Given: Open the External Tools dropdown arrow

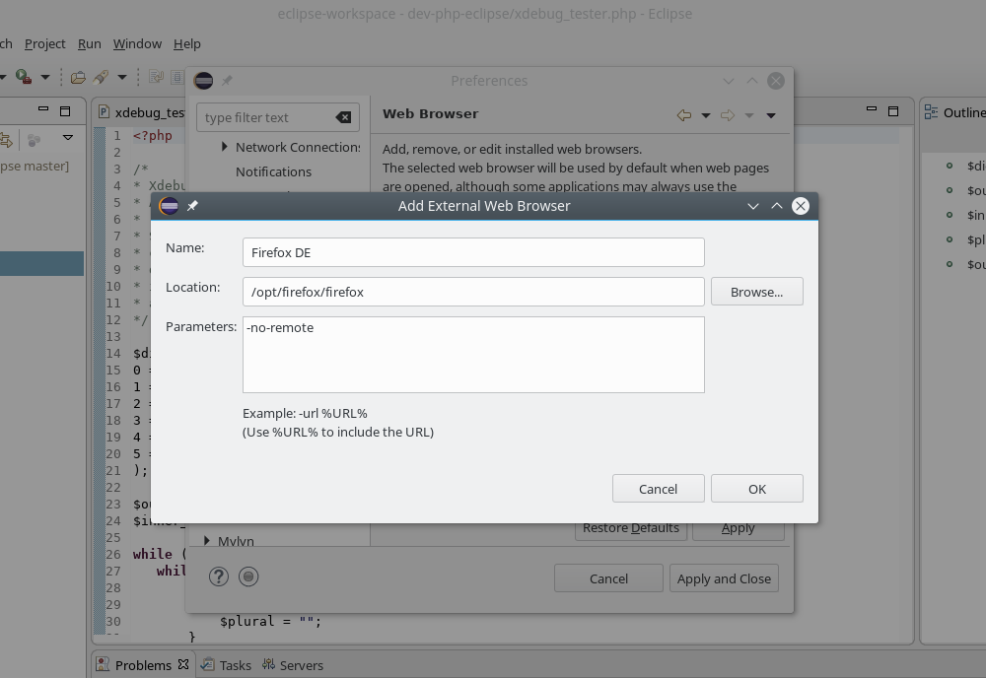Looking at the screenshot, I should 45,77.
